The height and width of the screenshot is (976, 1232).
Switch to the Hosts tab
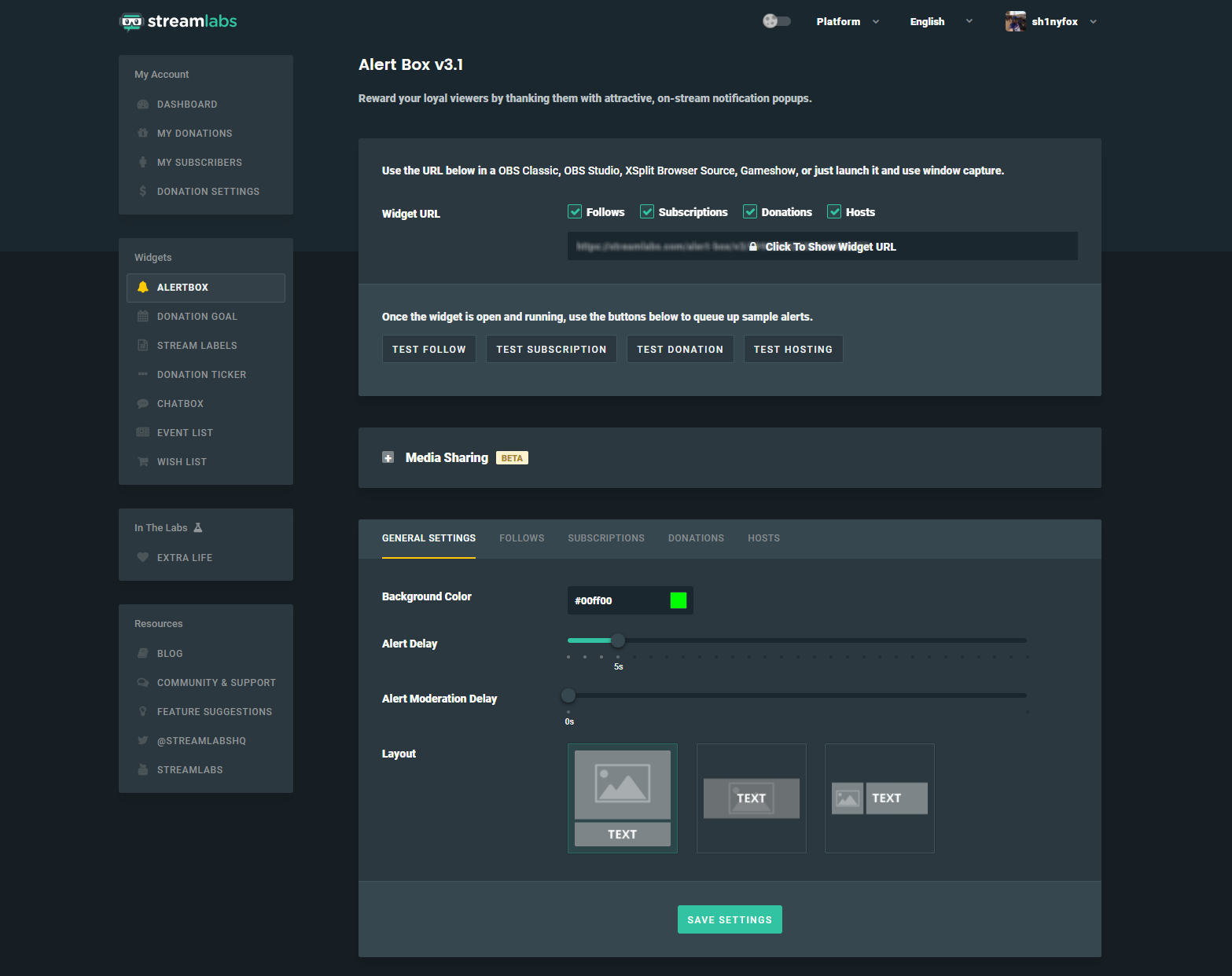click(763, 538)
